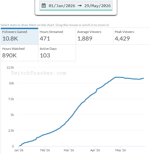The height and width of the screenshot is (154, 150).
Task: Click the Jan '26 axis label
Action: [x=19, y=150]
